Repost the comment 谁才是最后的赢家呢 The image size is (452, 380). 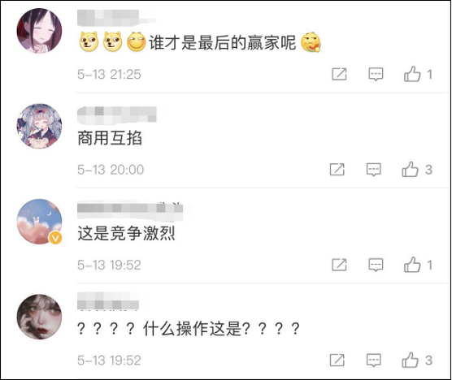(x=339, y=74)
